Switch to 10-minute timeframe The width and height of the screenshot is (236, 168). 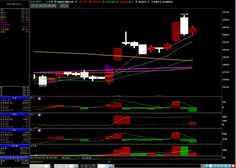coord(41,6)
